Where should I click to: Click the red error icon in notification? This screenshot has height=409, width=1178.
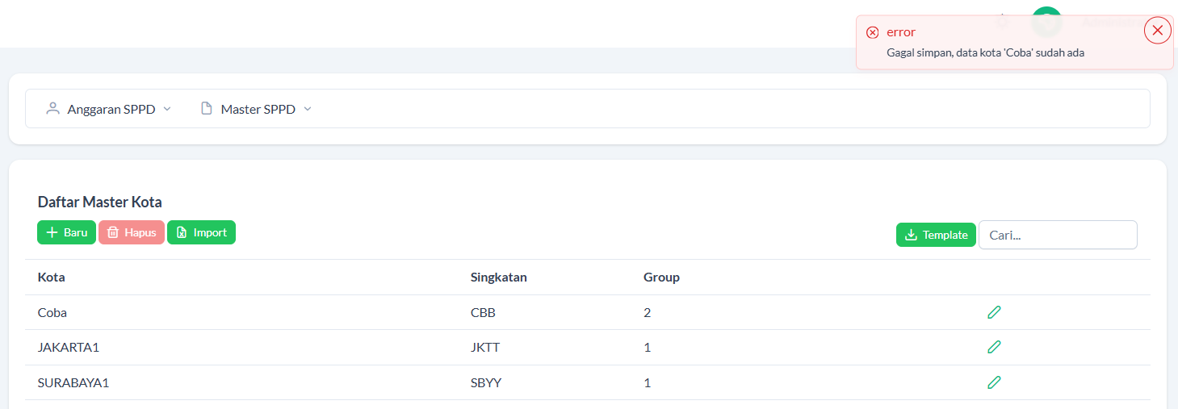[872, 32]
